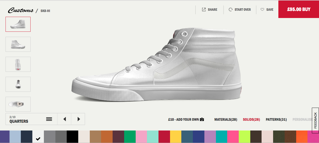Pick the yellow color swatch
Image resolution: width=319 pixels, height=143 pixels.
pos(176,137)
